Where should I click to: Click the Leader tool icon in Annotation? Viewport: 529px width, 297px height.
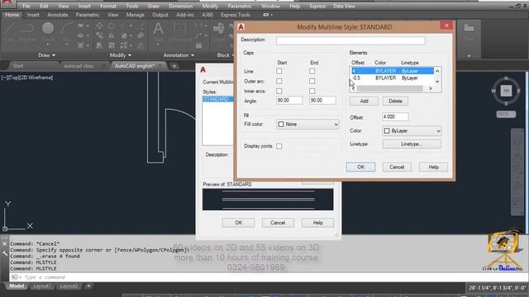(x=199, y=35)
